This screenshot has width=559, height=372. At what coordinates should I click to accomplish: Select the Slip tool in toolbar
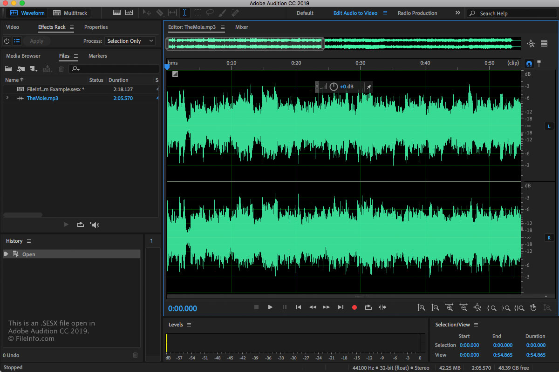point(172,13)
